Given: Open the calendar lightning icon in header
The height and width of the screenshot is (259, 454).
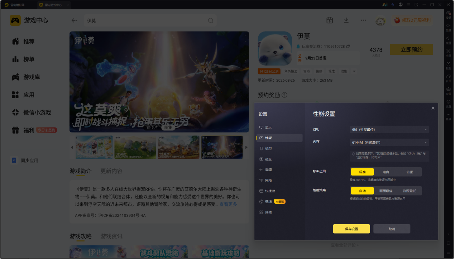Looking at the screenshot, I should [330, 20].
